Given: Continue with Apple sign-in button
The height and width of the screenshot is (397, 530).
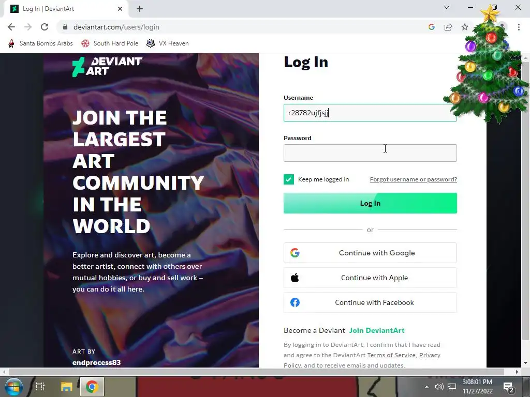Looking at the screenshot, I should click(370, 278).
